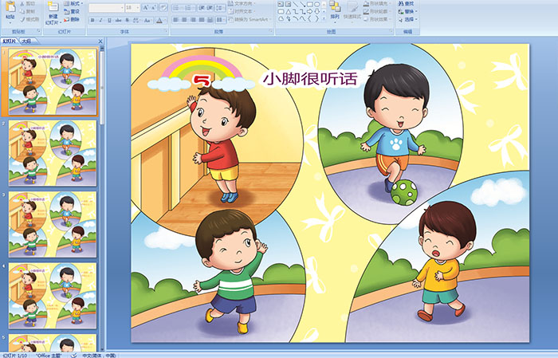Pick the straight Line shape
The height and width of the screenshot is (358, 558).
(x=296, y=4)
